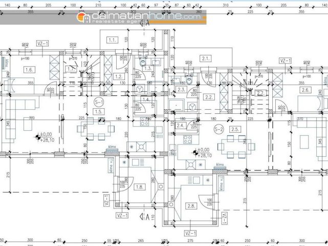Screen dimensions: 328x246
Task: Click the S-2 circle marker
Action: click(x=218, y=129)
